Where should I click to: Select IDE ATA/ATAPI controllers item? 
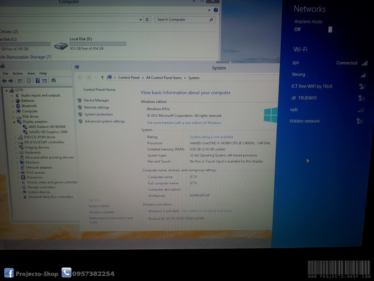tap(44, 142)
